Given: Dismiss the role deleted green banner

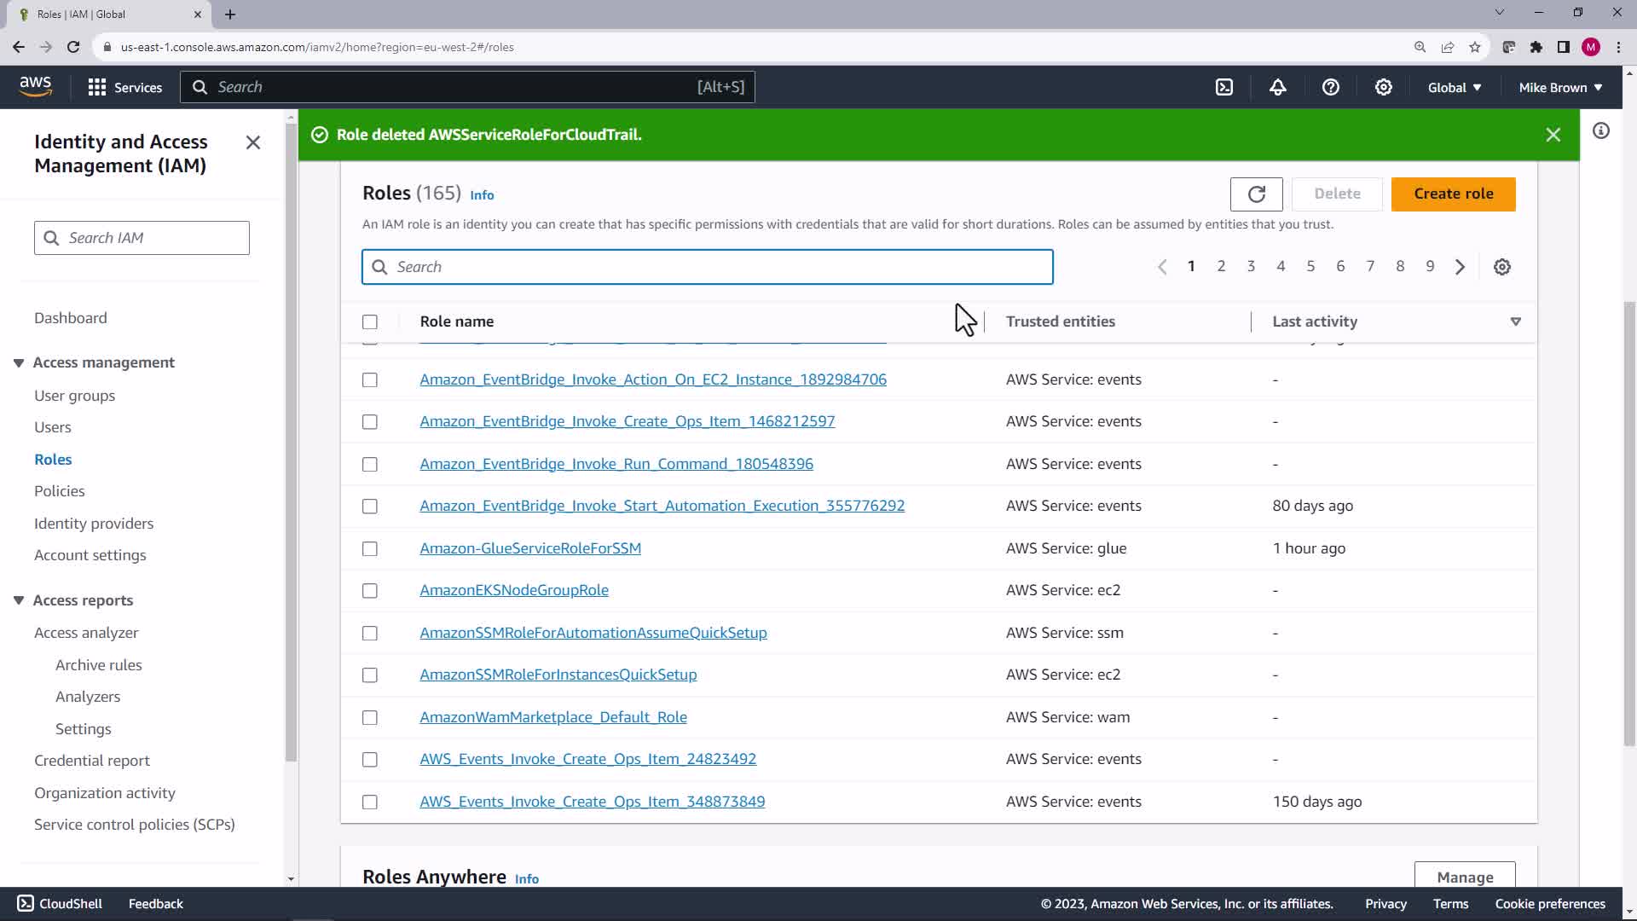Looking at the screenshot, I should [1553, 135].
